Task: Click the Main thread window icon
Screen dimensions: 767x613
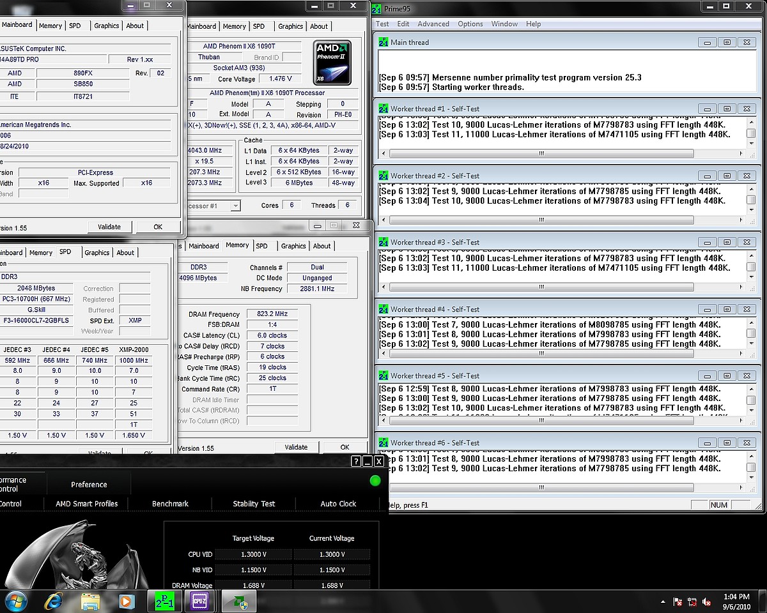Action: [x=383, y=42]
